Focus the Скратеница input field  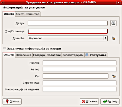click(79, 83)
